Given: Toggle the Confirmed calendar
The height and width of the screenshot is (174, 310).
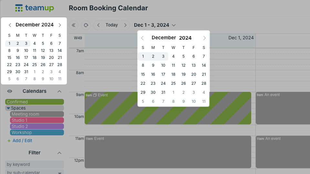Looking at the screenshot, I should [35, 102].
